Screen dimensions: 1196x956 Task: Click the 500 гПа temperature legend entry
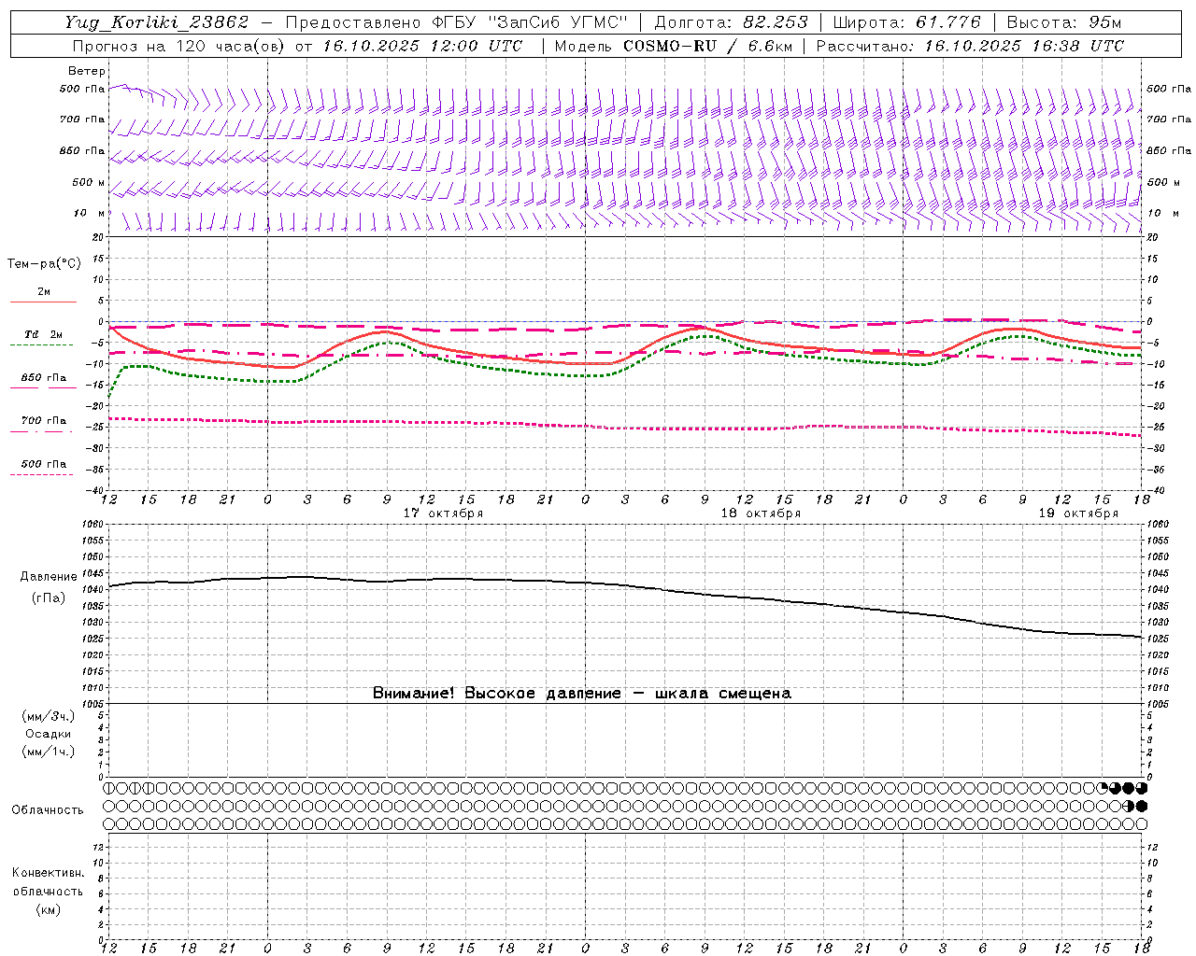(44, 464)
